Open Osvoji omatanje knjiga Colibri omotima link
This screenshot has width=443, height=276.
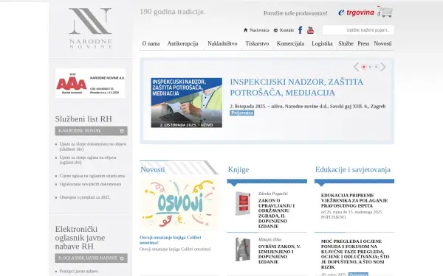pyautogui.click(x=171, y=240)
